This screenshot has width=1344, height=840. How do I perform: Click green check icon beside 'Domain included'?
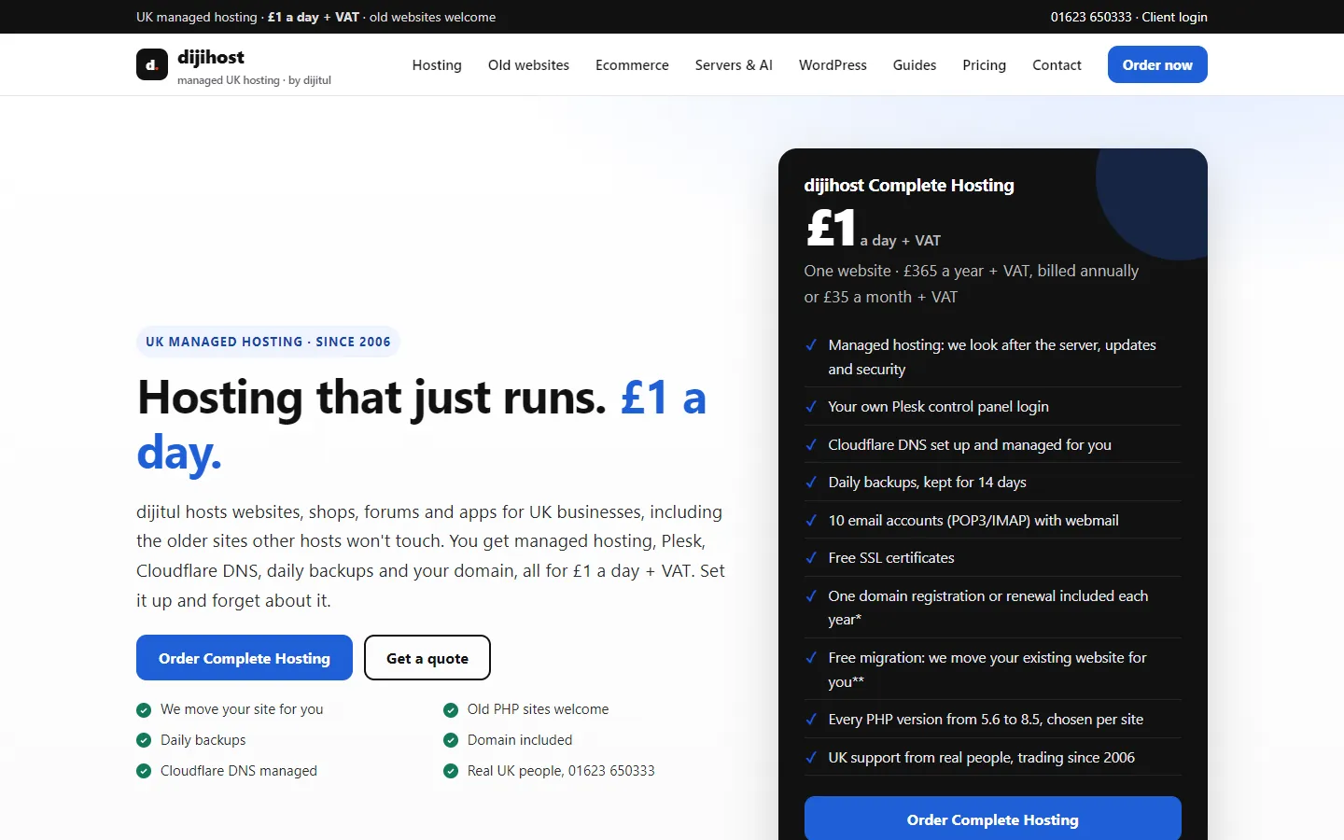pos(451,740)
